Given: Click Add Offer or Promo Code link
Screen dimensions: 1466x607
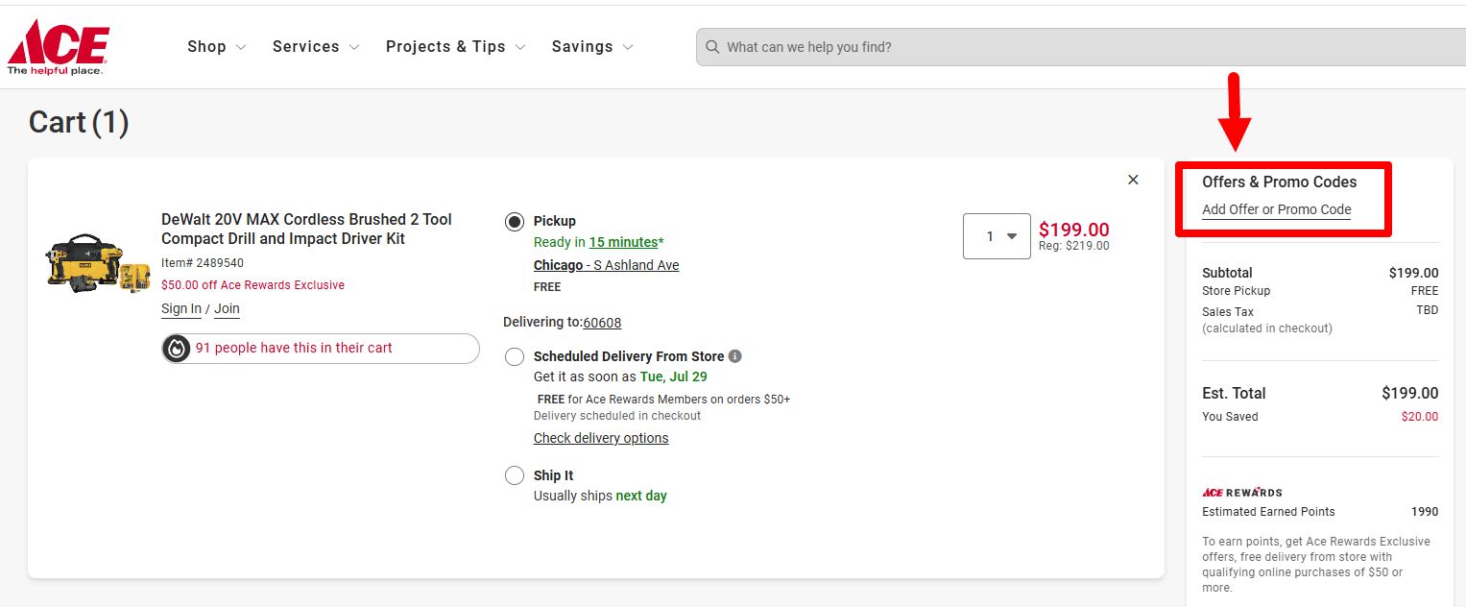Looking at the screenshot, I should click(x=1276, y=209).
